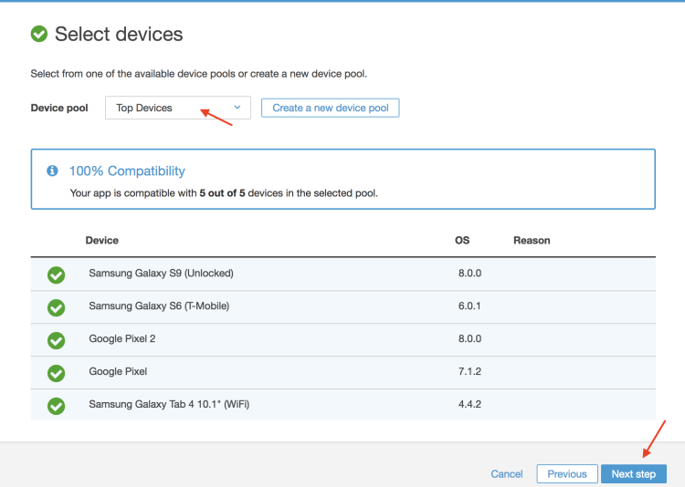Click the blue info icon in compatibility box

pyautogui.click(x=52, y=171)
